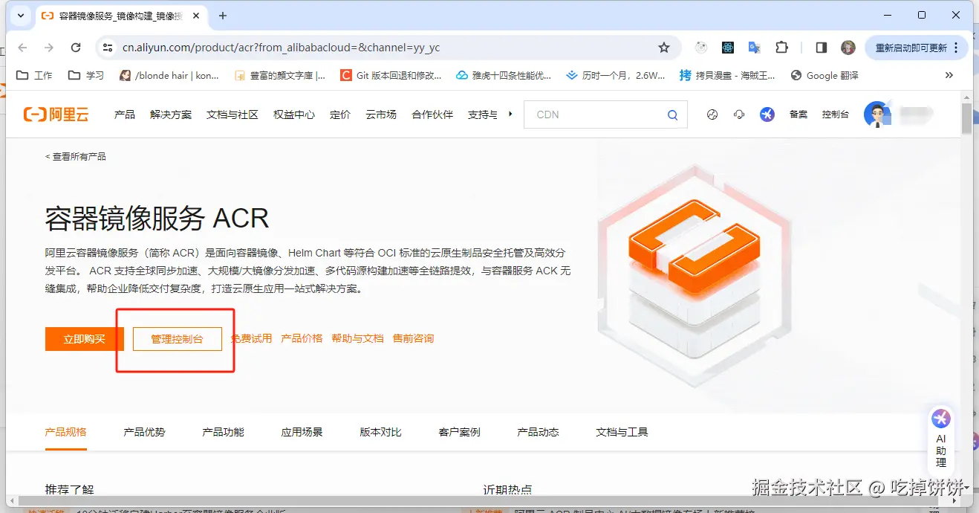Open the 产品 menu
Viewport: 979px width, 513px height.
[125, 114]
